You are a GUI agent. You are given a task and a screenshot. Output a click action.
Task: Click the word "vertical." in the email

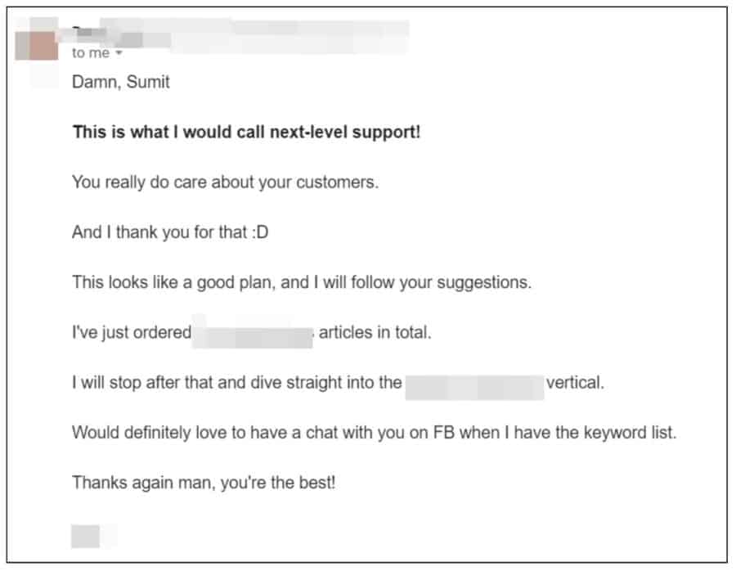pos(575,383)
